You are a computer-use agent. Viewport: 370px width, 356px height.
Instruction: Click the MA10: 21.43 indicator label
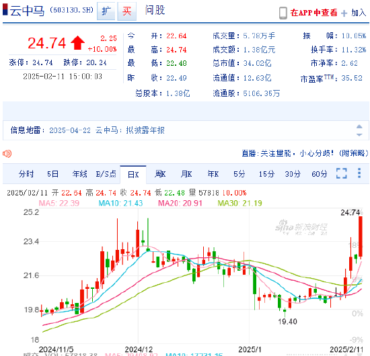120,203
